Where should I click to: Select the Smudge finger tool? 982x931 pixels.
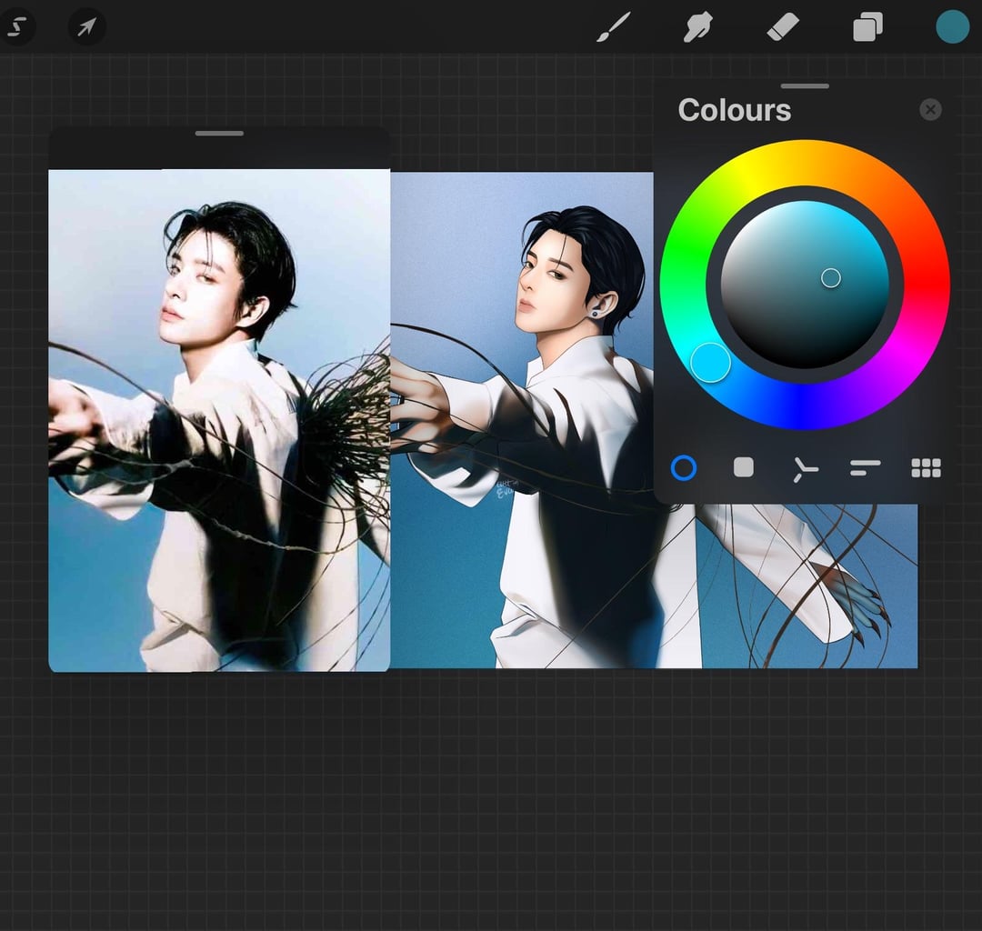tap(697, 27)
